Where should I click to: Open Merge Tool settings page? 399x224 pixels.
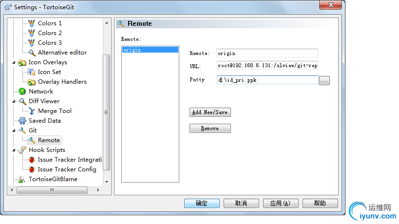pyautogui.click(x=55, y=111)
